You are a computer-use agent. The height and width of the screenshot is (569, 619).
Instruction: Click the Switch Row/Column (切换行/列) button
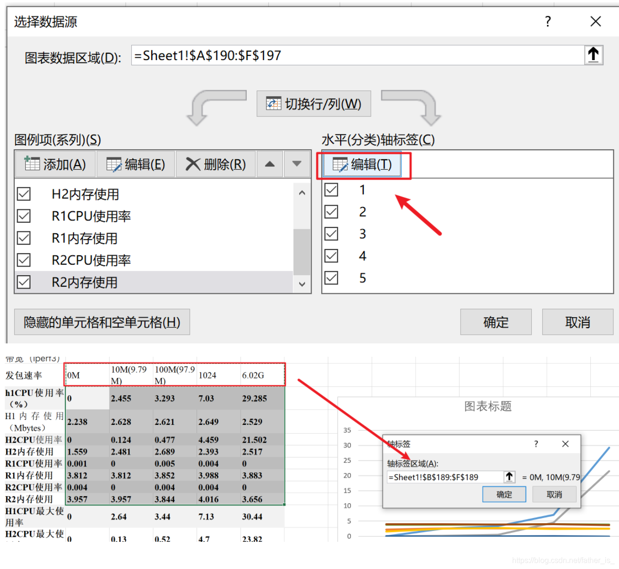coord(314,103)
